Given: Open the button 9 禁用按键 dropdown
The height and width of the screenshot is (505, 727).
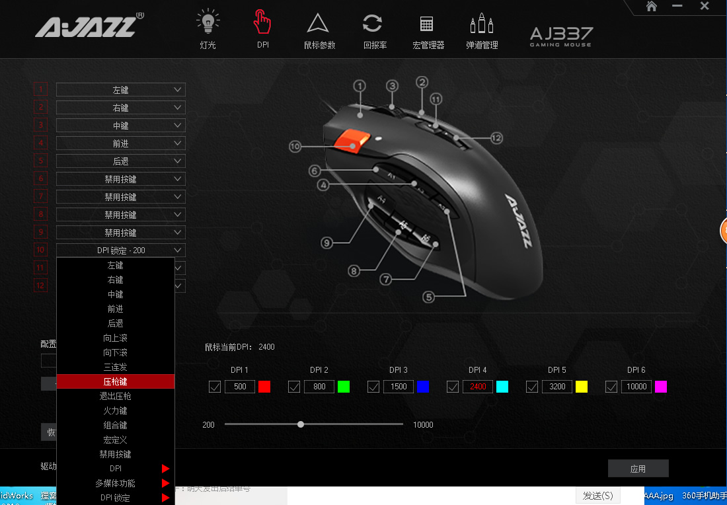Looking at the screenshot, I should point(121,232).
